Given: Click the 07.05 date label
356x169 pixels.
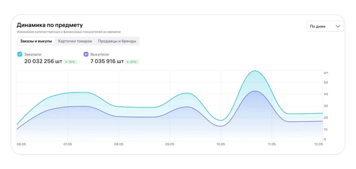Looking at the screenshot, I should click(68, 144).
